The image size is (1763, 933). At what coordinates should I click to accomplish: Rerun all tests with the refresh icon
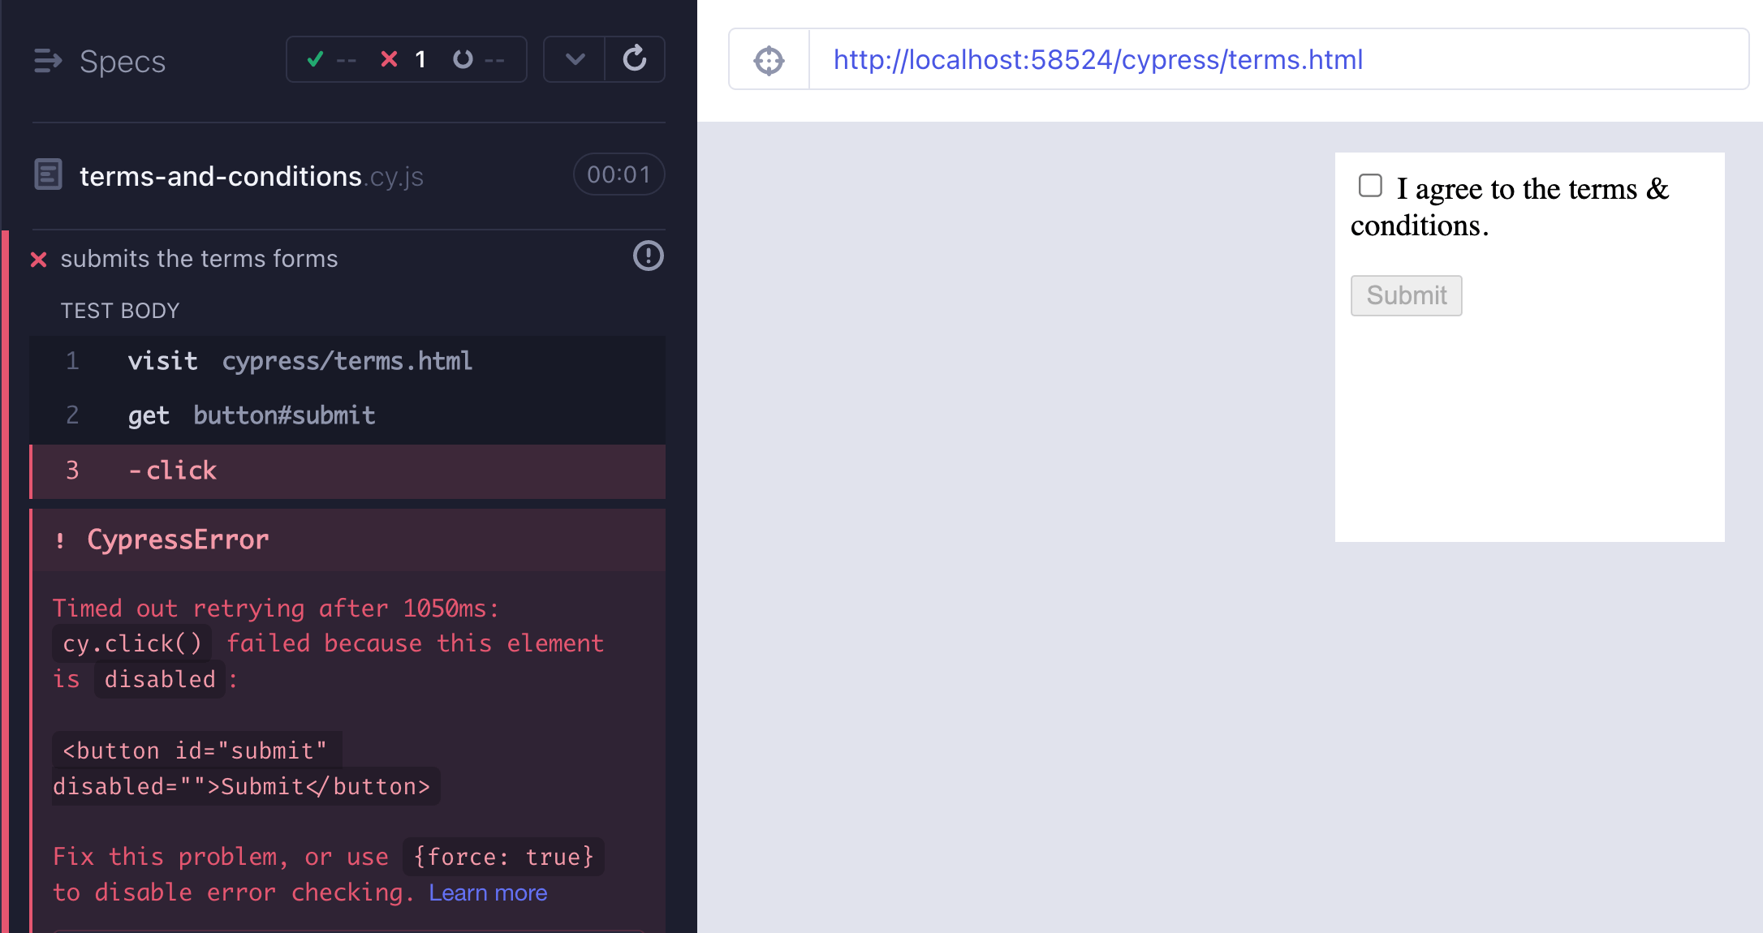(636, 58)
